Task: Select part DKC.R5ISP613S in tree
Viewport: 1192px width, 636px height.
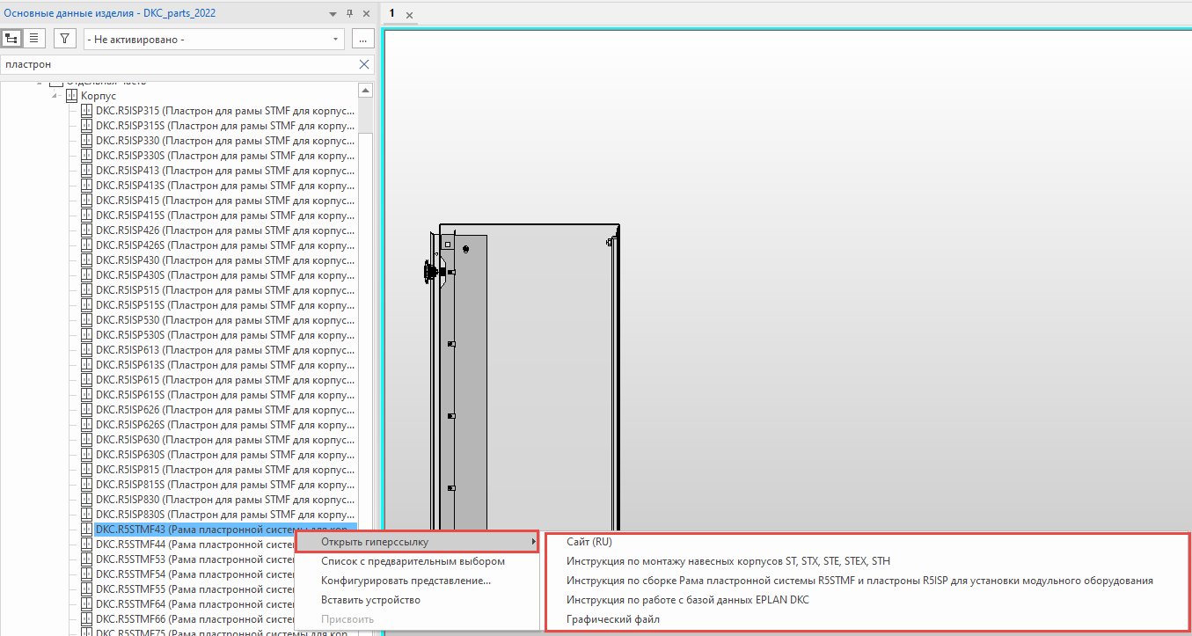Action: [225, 365]
